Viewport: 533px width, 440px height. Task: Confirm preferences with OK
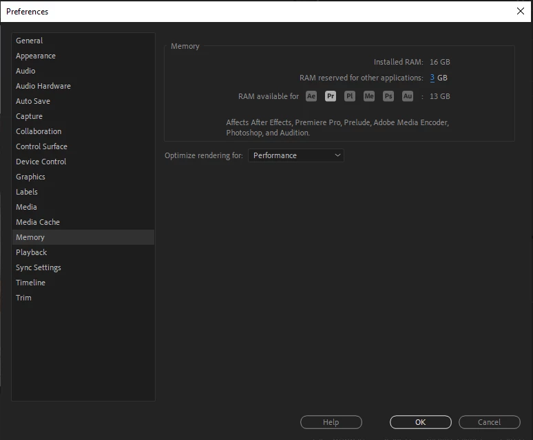coord(421,422)
